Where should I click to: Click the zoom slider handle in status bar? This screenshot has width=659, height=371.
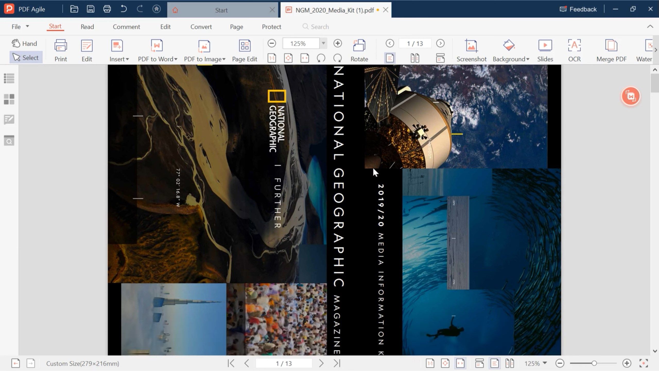pos(594,363)
